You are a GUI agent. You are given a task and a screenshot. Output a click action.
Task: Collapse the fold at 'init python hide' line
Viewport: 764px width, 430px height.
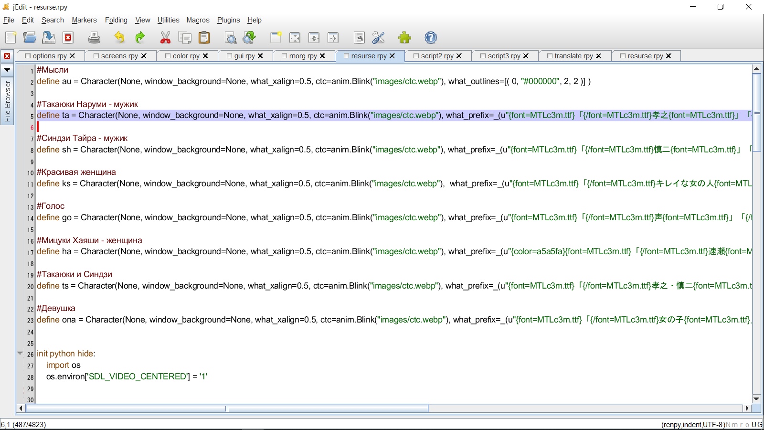[20, 354]
